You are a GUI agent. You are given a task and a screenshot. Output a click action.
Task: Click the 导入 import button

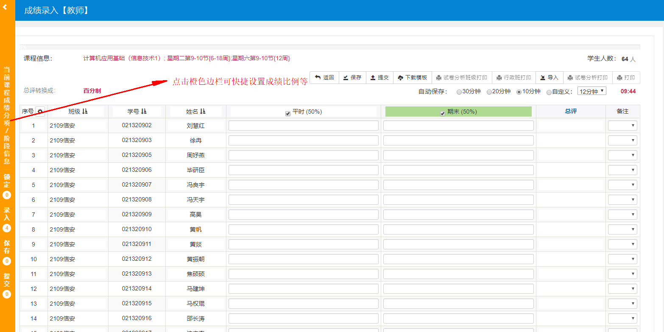coord(550,78)
